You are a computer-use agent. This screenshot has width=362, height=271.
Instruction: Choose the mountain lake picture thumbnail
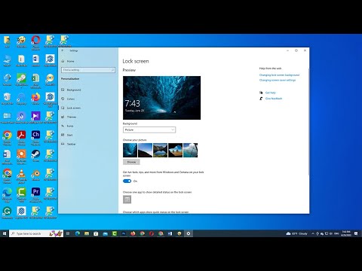[x=160, y=150]
